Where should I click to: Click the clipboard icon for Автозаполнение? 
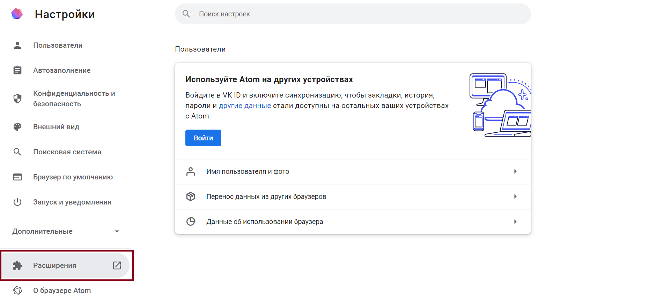17,70
